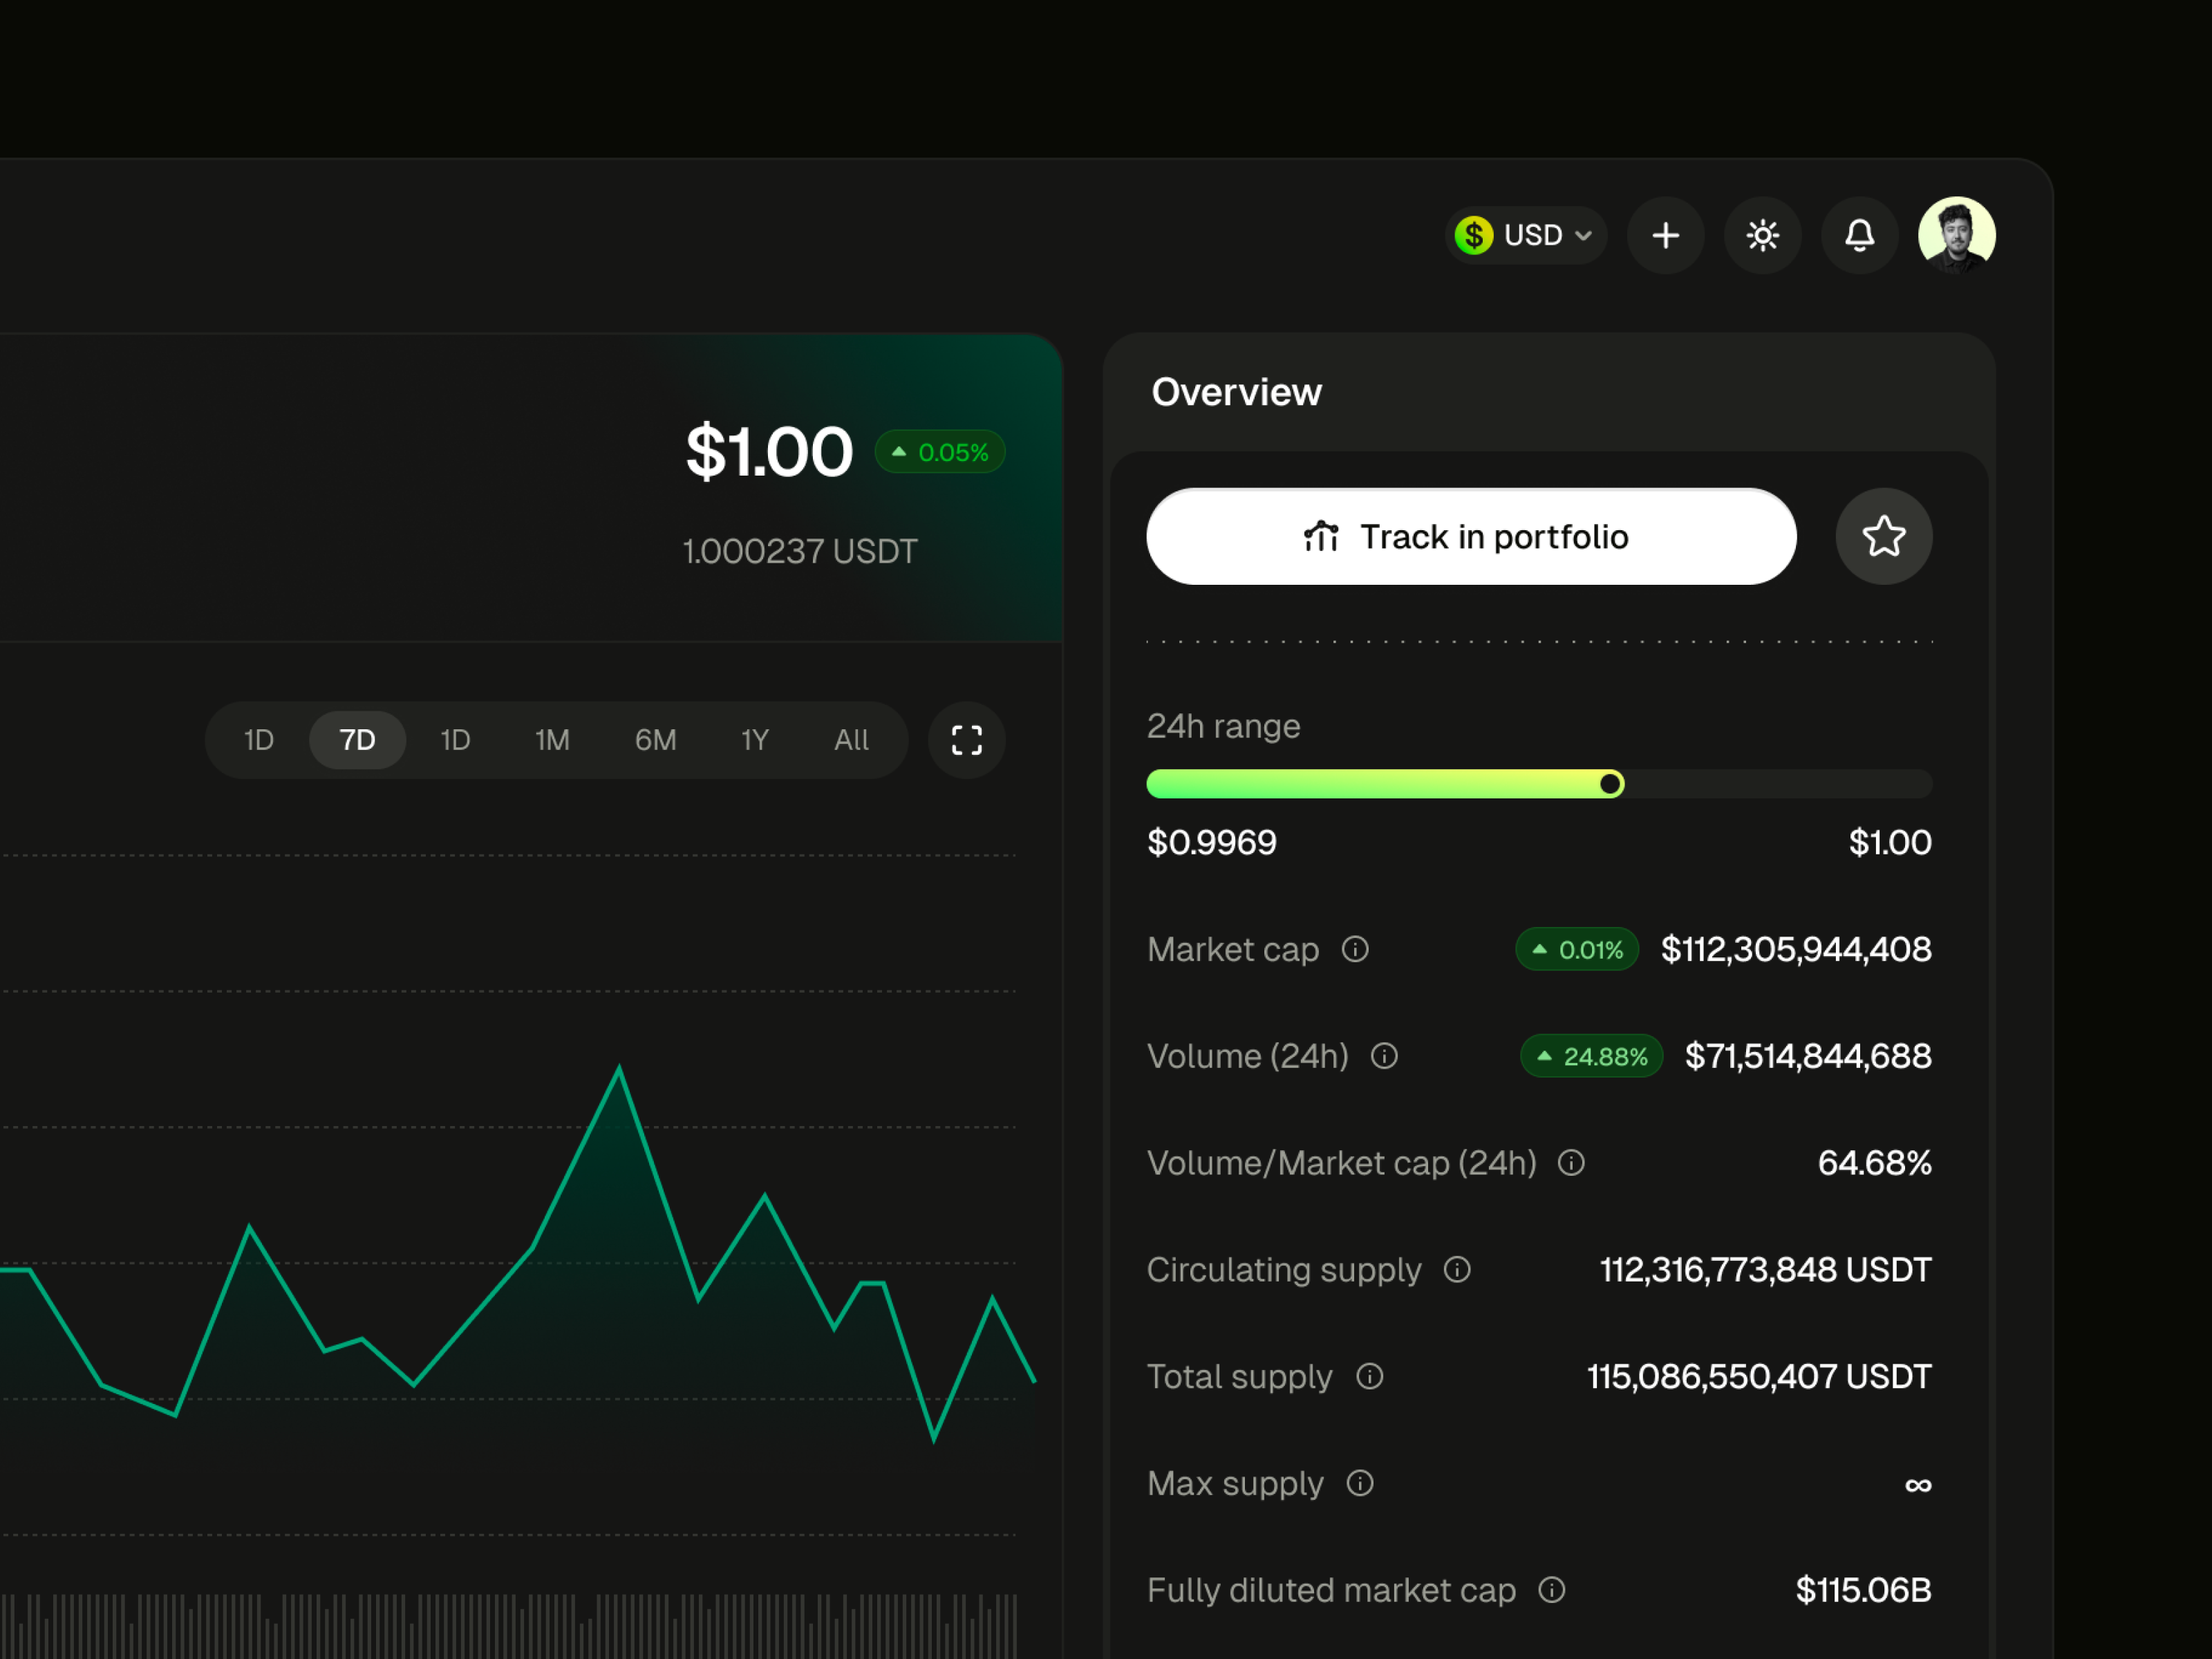
Task: Select the 1D range next to 7D
Action: tap(455, 740)
